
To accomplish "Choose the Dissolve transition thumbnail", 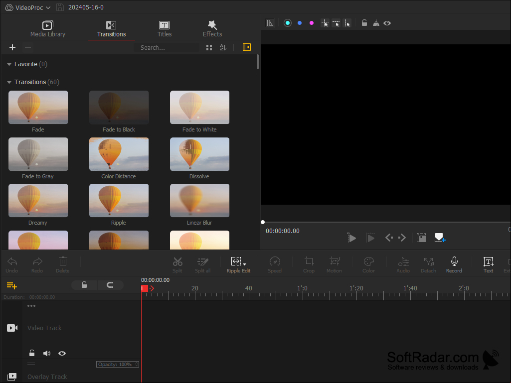I will (199, 154).
